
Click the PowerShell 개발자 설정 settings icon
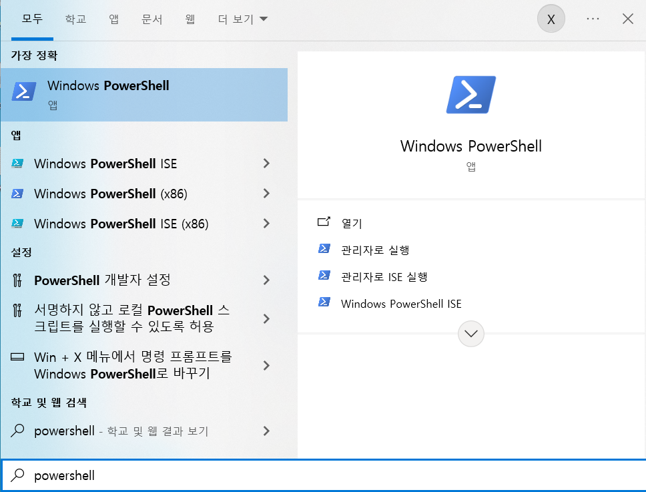click(17, 280)
